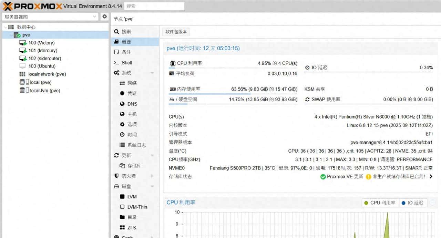
Task: Select the 103 (Ubuntu) VM entry
Action: point(41,66)
